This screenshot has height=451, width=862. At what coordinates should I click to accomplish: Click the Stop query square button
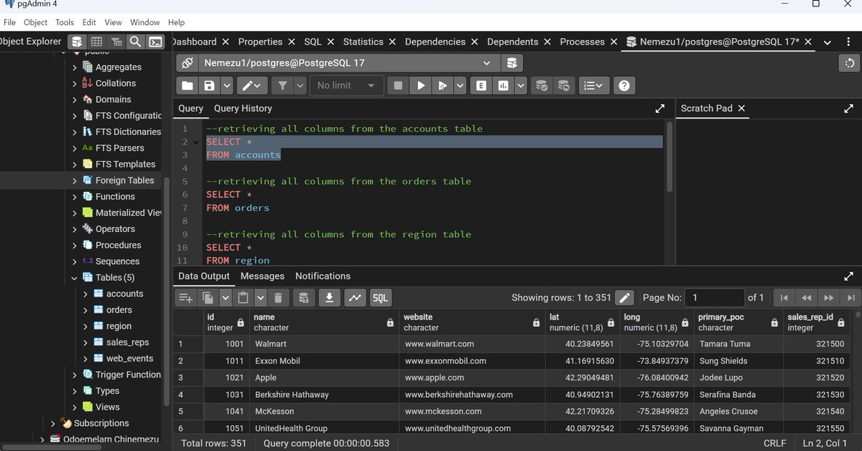398,85
